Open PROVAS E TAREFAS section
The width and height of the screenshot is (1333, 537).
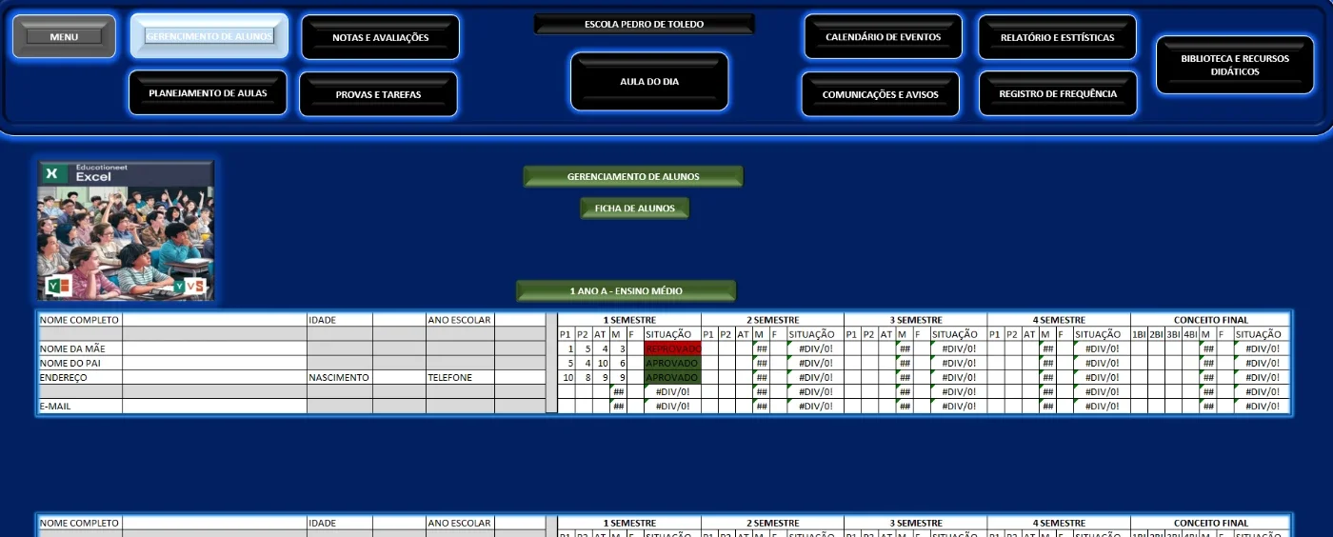pyautogui.click(x=378, y=94)
